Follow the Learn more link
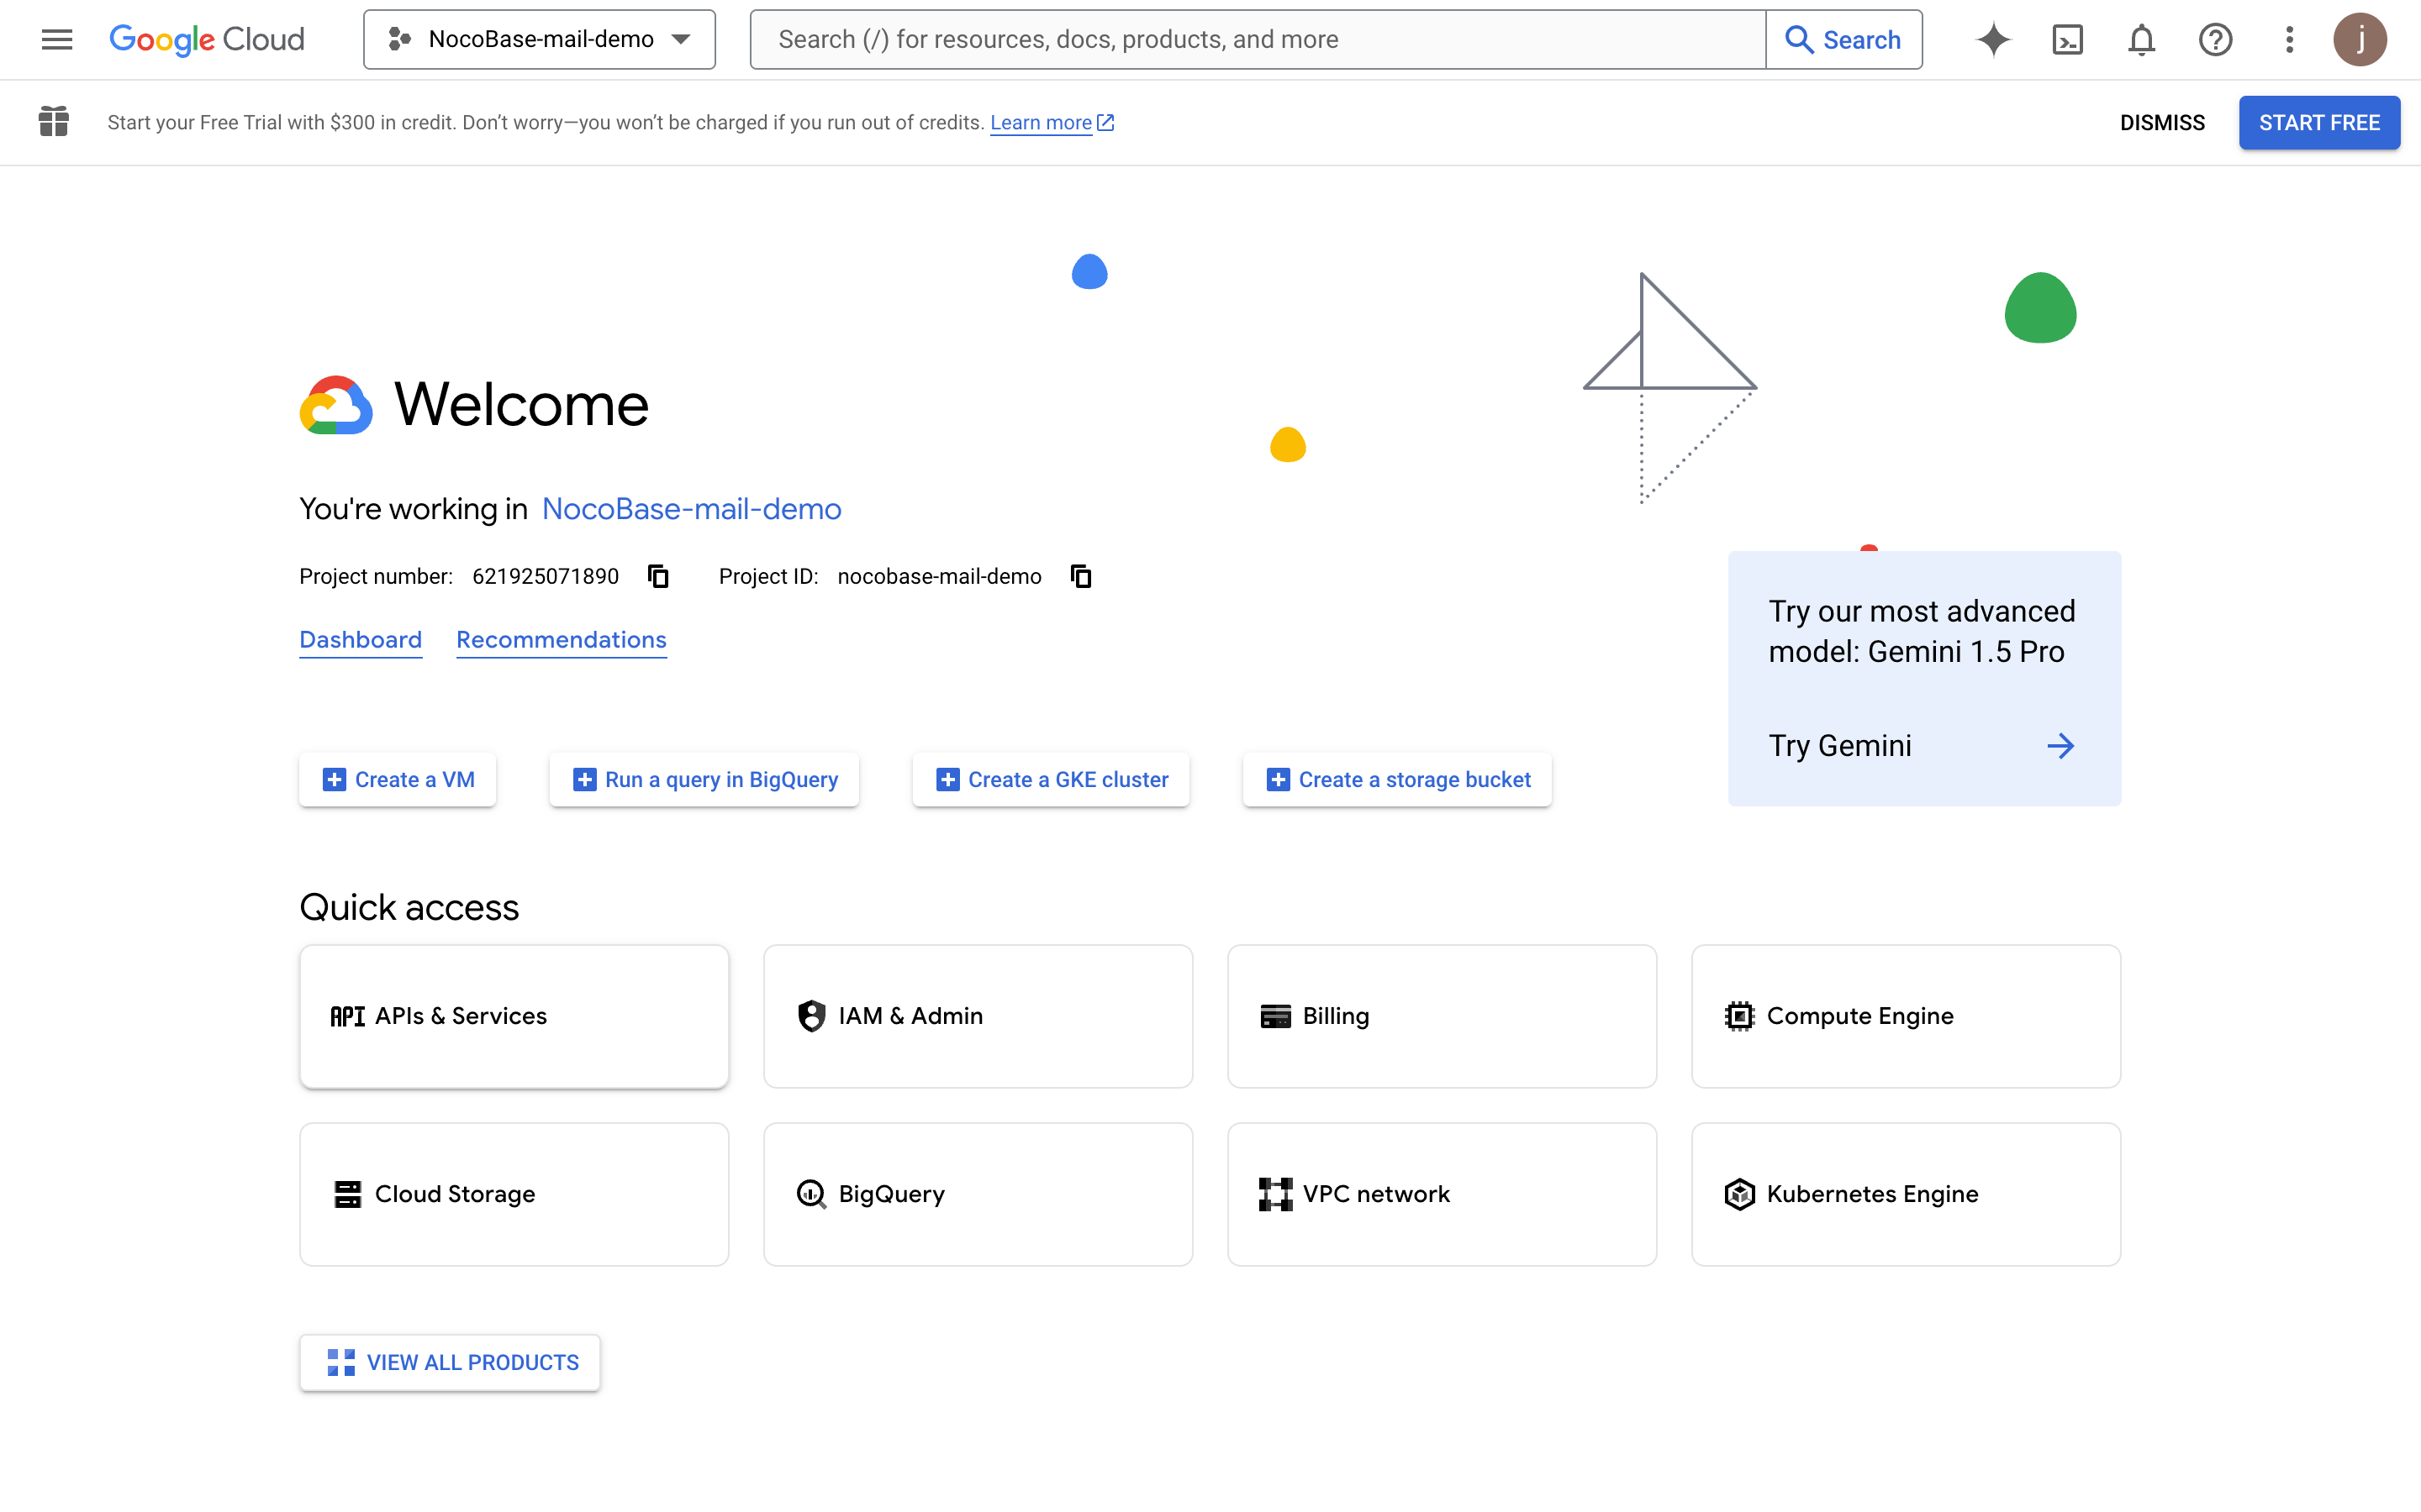The image size is (2421, 1512). click(x=1041, y=122)
